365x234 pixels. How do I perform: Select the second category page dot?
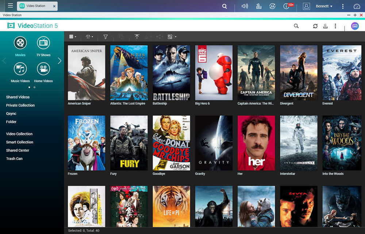34,87
